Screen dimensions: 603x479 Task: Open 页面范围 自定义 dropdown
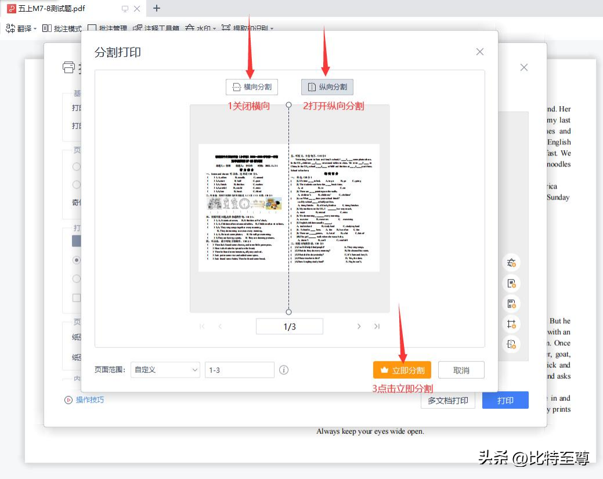click(x=165, y=370)
